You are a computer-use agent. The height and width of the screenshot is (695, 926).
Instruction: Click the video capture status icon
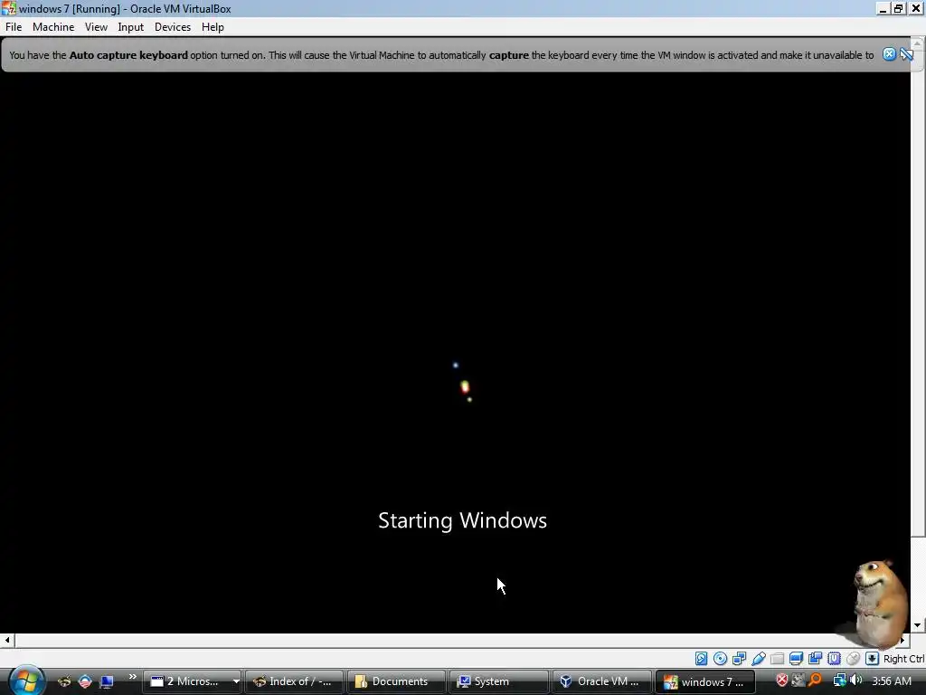pyautogui.click(x=815, y=659)
